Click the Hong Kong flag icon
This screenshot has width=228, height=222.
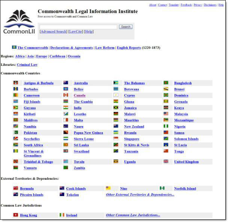click(x=15, y=215)
